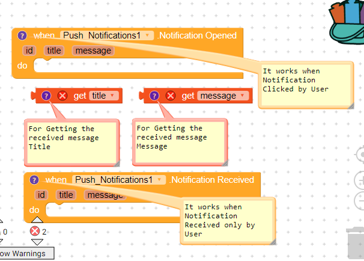
Task: Click the Show Warnings button
Action: (x=27, y=253)
